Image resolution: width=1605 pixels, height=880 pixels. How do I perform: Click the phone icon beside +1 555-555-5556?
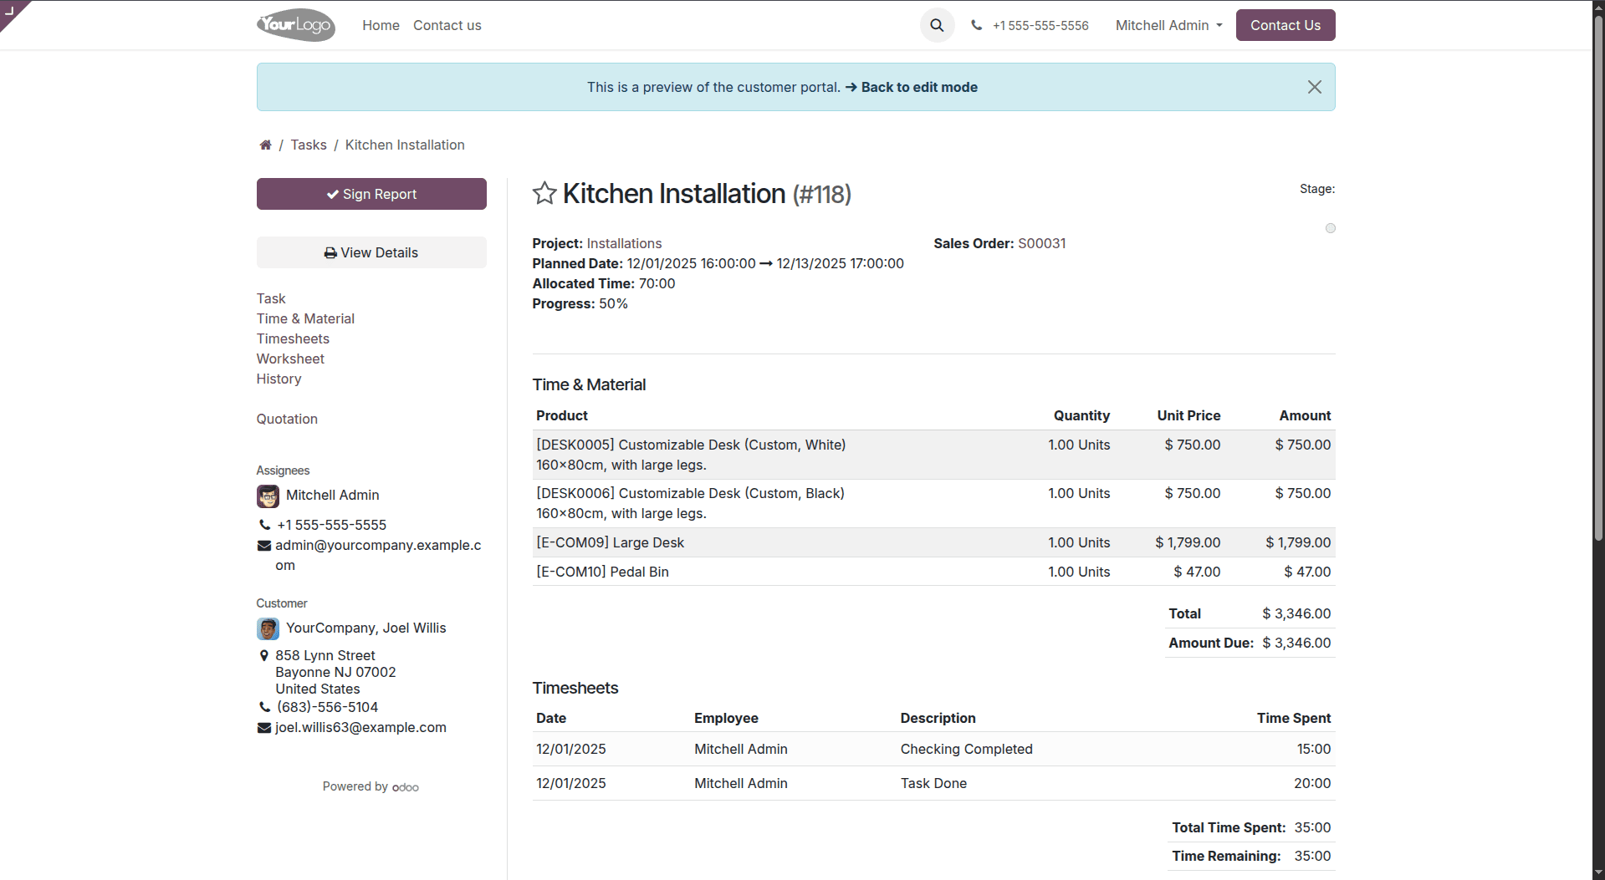tap(977, 25)
